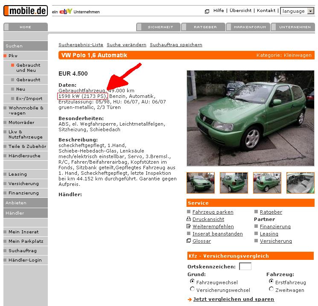Screen dimensions: 318x306
Task: Click Ratgeber link in Service box
Action: (x=271, y=212)
